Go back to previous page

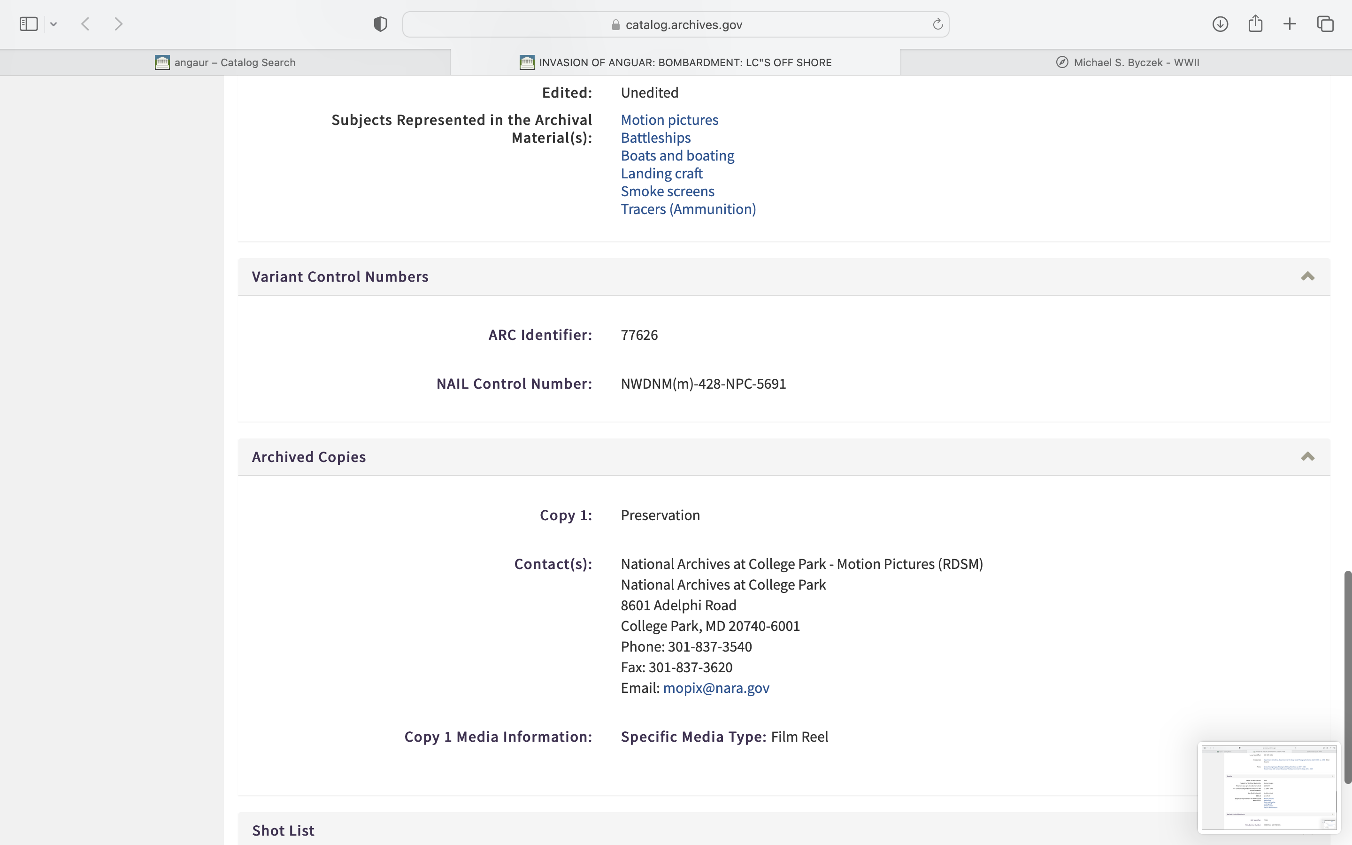point(85,24)
